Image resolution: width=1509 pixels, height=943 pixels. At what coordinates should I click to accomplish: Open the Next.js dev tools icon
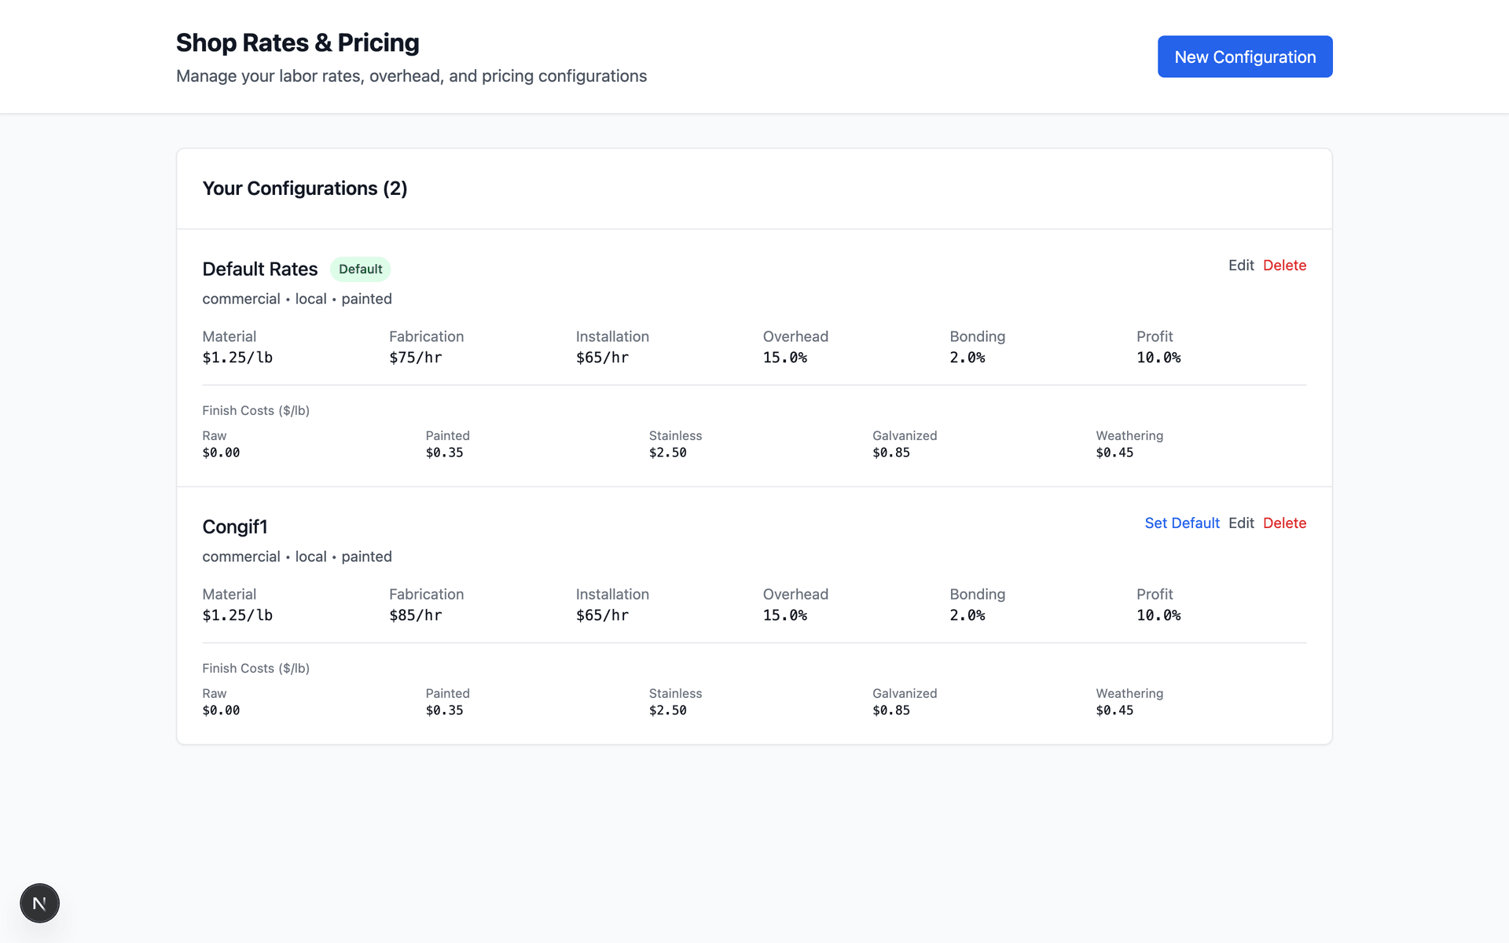click(39, 903)
